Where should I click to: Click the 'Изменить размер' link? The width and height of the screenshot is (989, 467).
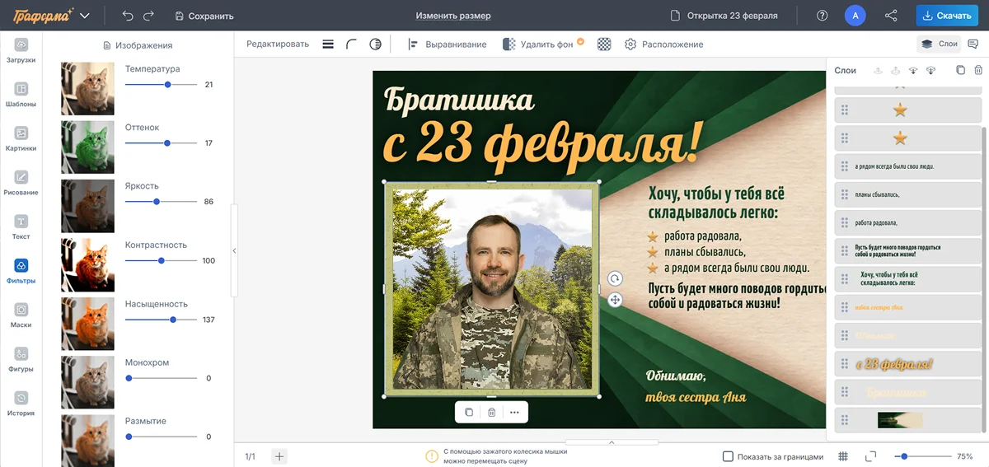tap(452, 16)
